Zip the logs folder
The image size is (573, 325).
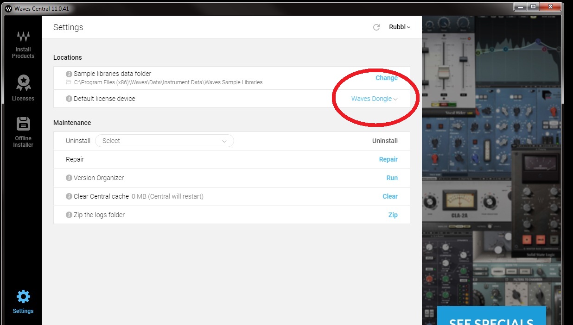[x=393, y=215]
